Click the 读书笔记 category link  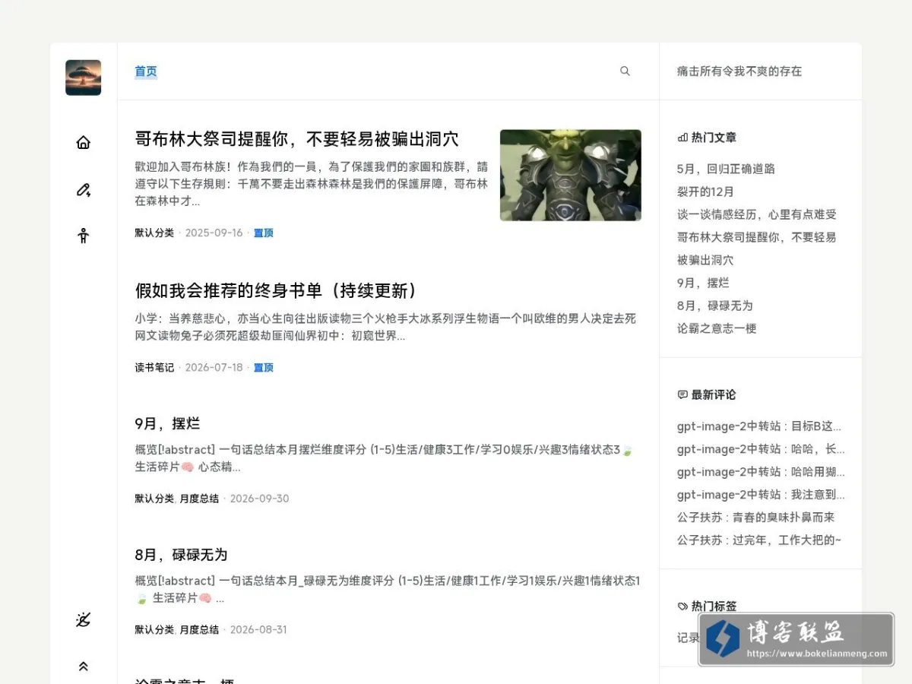tap(154, 367)
